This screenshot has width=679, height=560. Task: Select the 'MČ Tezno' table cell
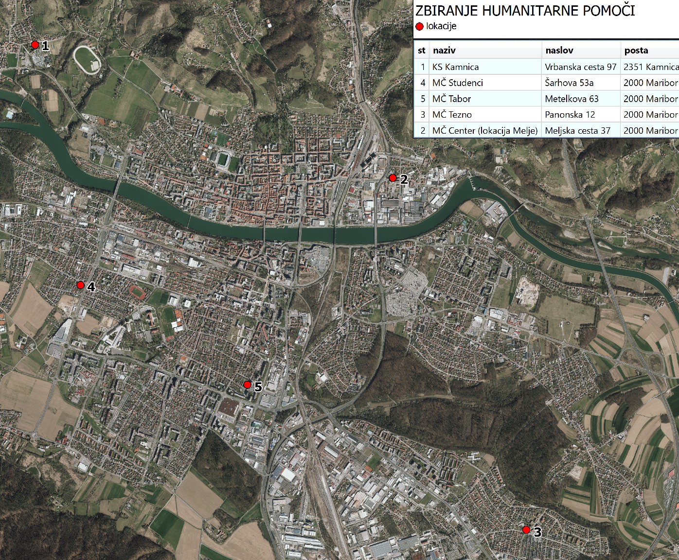coord(485,115)
